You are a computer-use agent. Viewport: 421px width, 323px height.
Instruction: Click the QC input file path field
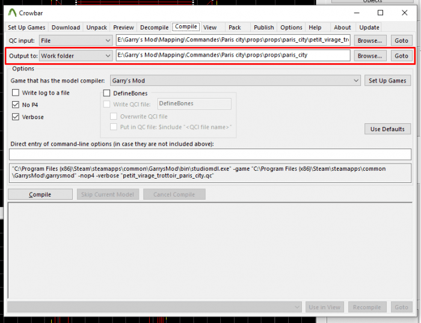pyautogui.click(x=233, y=40)
